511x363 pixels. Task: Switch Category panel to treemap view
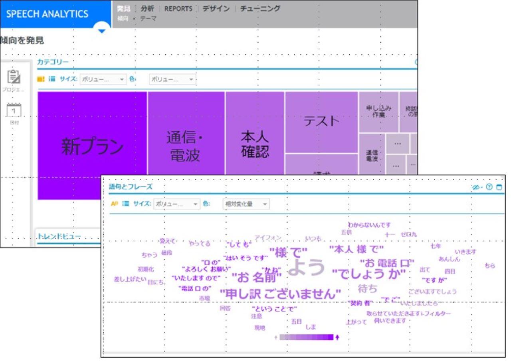pyautogui.click(x=41, y=79)
